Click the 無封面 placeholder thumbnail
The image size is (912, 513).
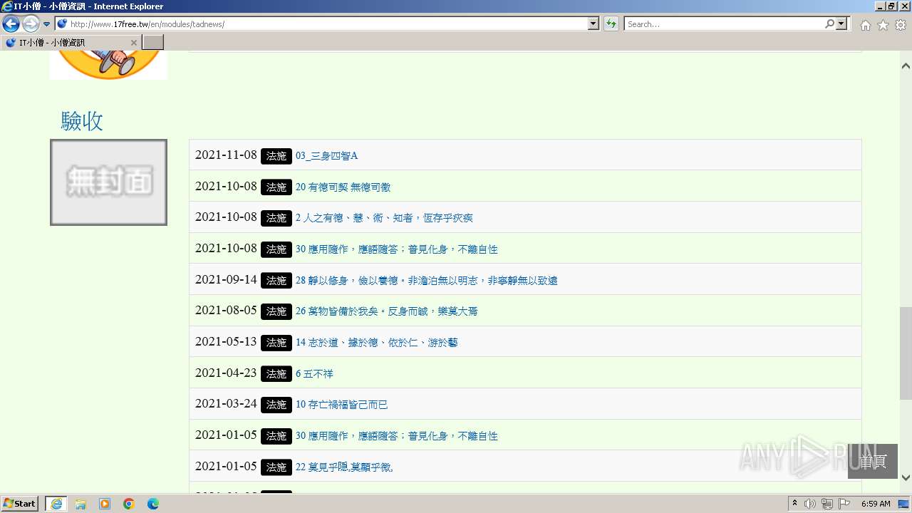point(108,182)
